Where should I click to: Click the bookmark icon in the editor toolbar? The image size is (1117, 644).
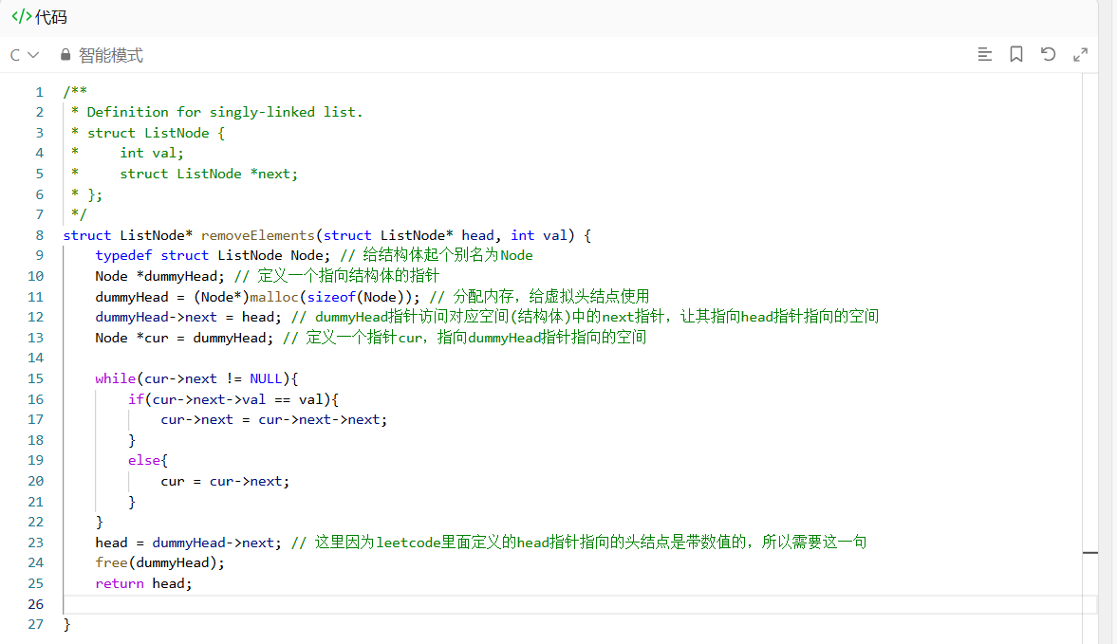click(1016, 55)
